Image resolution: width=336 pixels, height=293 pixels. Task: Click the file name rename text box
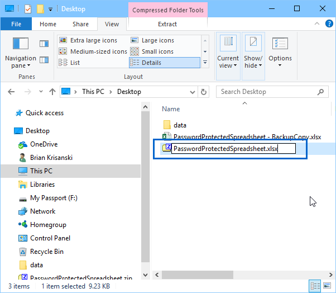point(233,149)
